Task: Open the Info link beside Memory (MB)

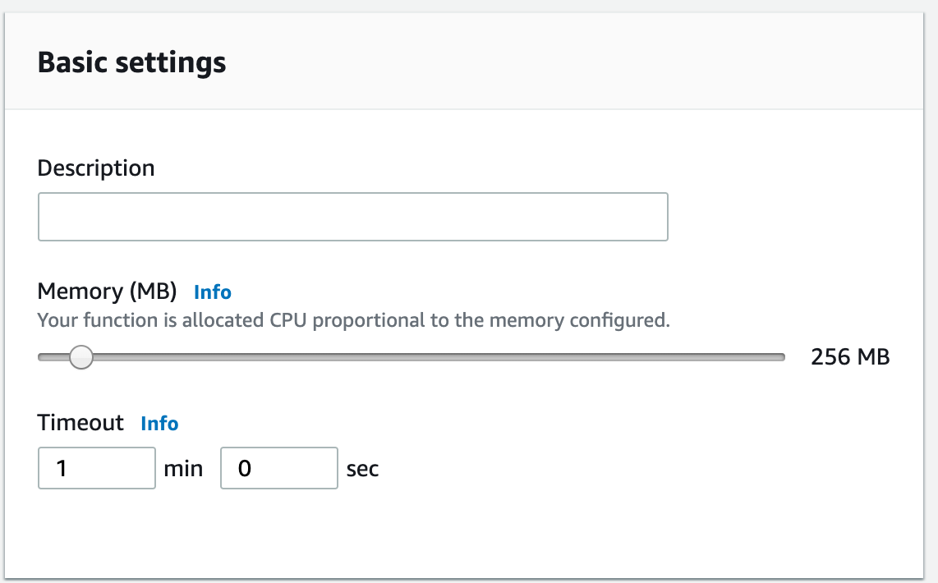Action: pyautogui.click(x=212, y=292)
